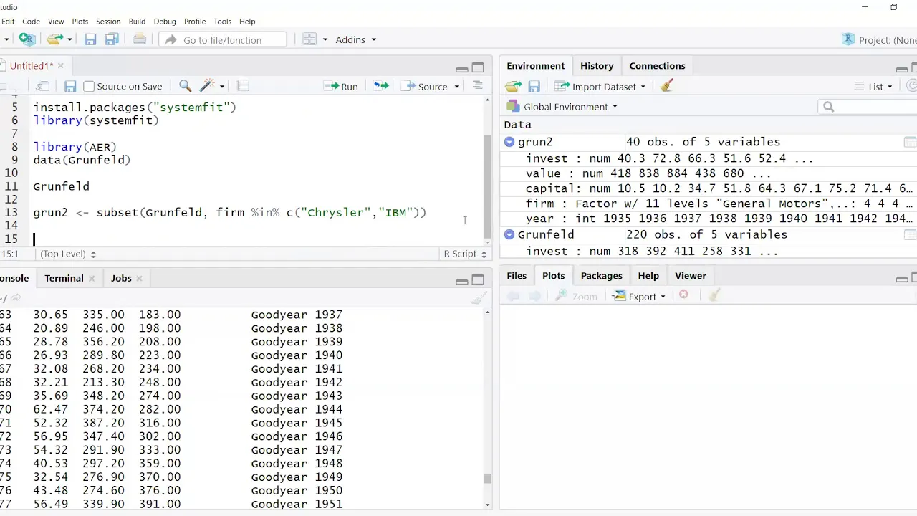The image size is (917, 516).
Task: Click the compile report notebook icon
Action: (243, 86)
